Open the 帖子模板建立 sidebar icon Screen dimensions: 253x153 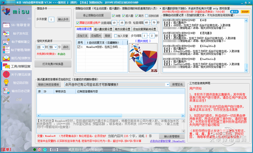coord(6,41)
